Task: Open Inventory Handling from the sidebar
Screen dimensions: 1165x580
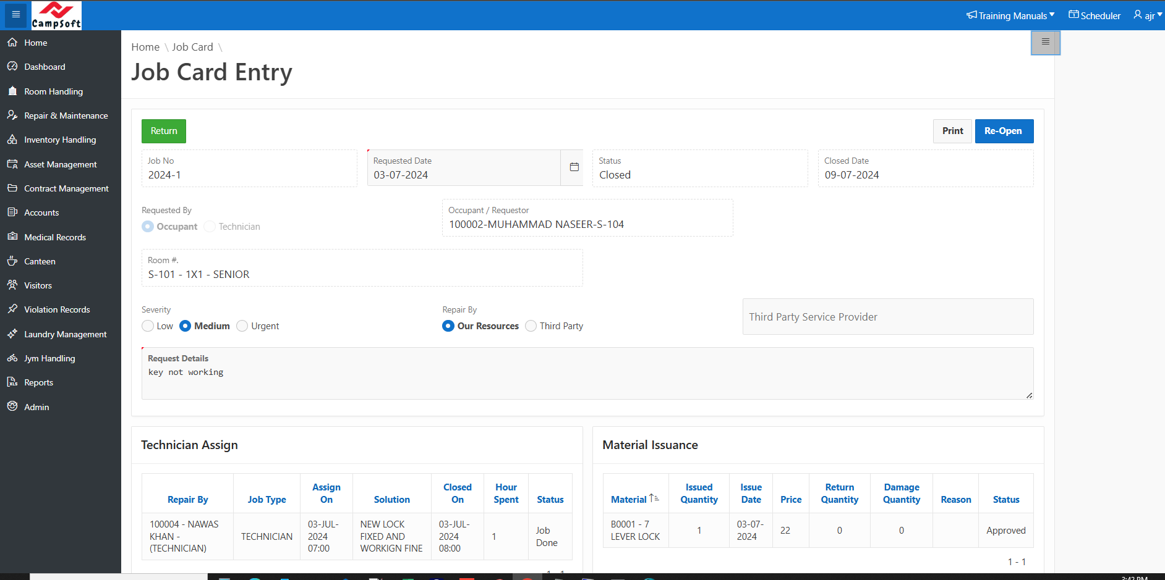Action: pyautogui.click(x=60, y=140)
